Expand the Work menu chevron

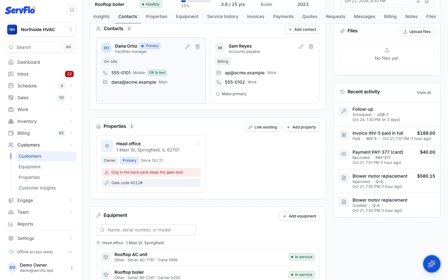[71, 110]
